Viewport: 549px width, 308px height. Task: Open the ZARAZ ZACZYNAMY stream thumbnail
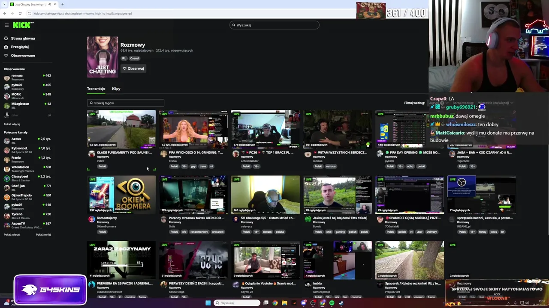click(x=121, y=260)
